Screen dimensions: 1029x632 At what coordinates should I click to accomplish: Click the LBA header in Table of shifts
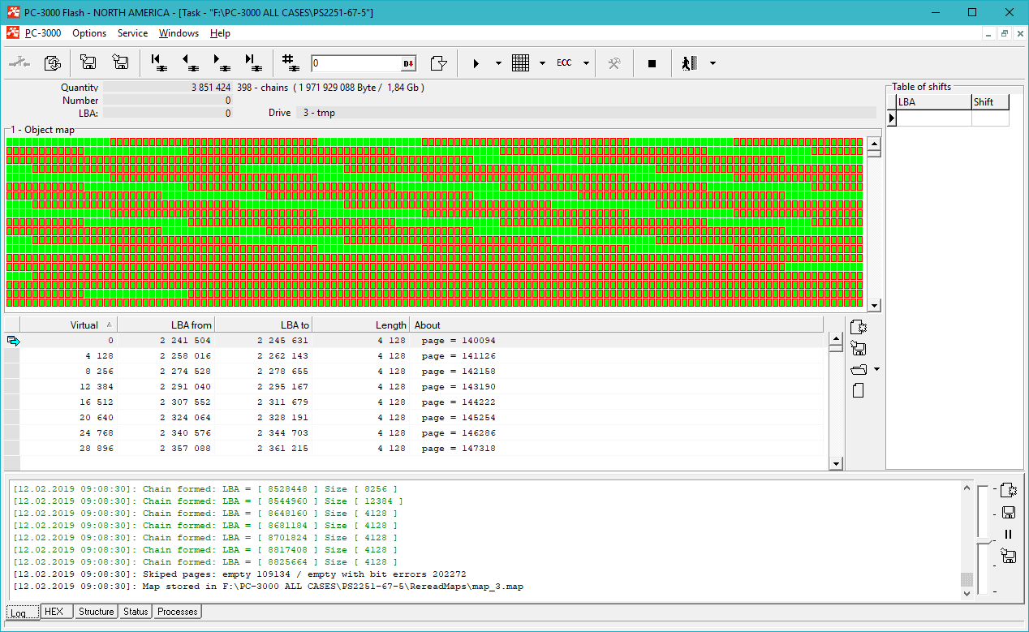[934, 102]
